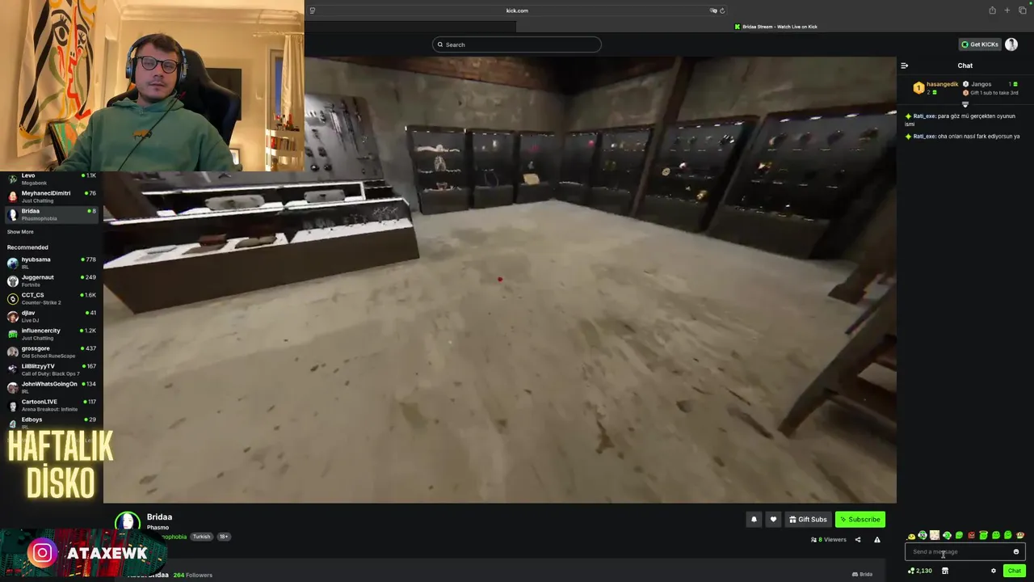
Task: Open djlav recommended channel
Action: tap(51, 316)
